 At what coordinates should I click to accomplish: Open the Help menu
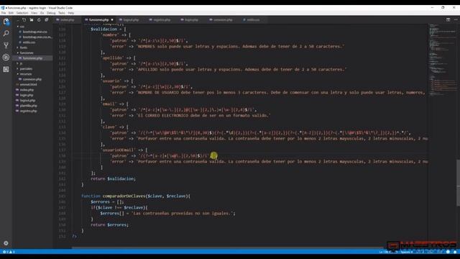tap(71, 13)
